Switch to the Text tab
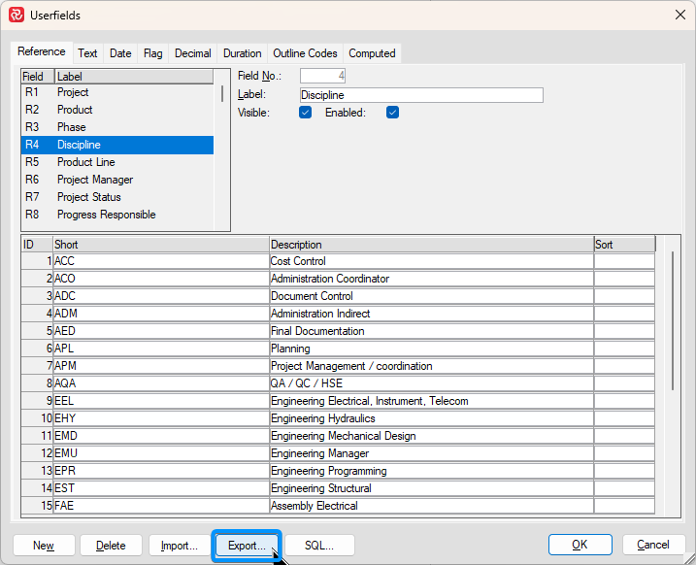 tap(87, 53)
